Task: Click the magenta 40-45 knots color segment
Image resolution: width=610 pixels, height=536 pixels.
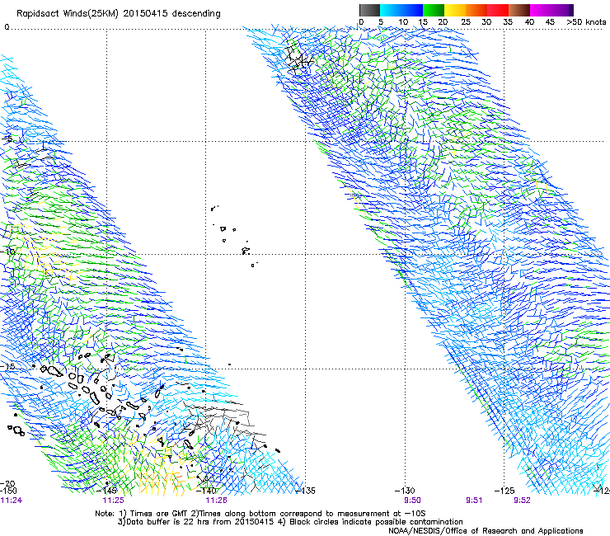Action: [541, 10]
